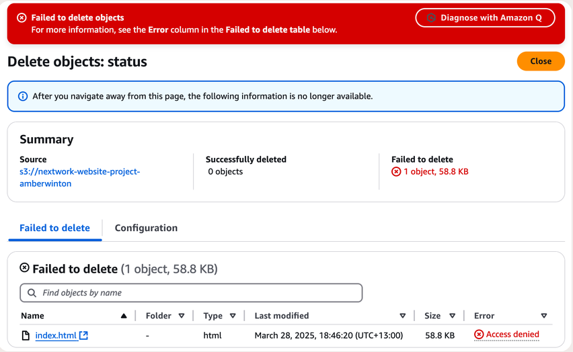573x352 pixels.
Task: Sort ascending by the Name column arrow
Action: tap(124, 316)
